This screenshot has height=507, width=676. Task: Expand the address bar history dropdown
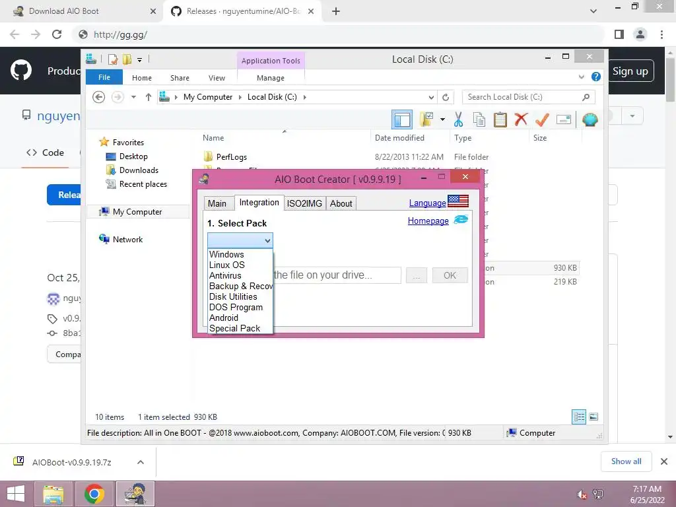coord(431,97)
